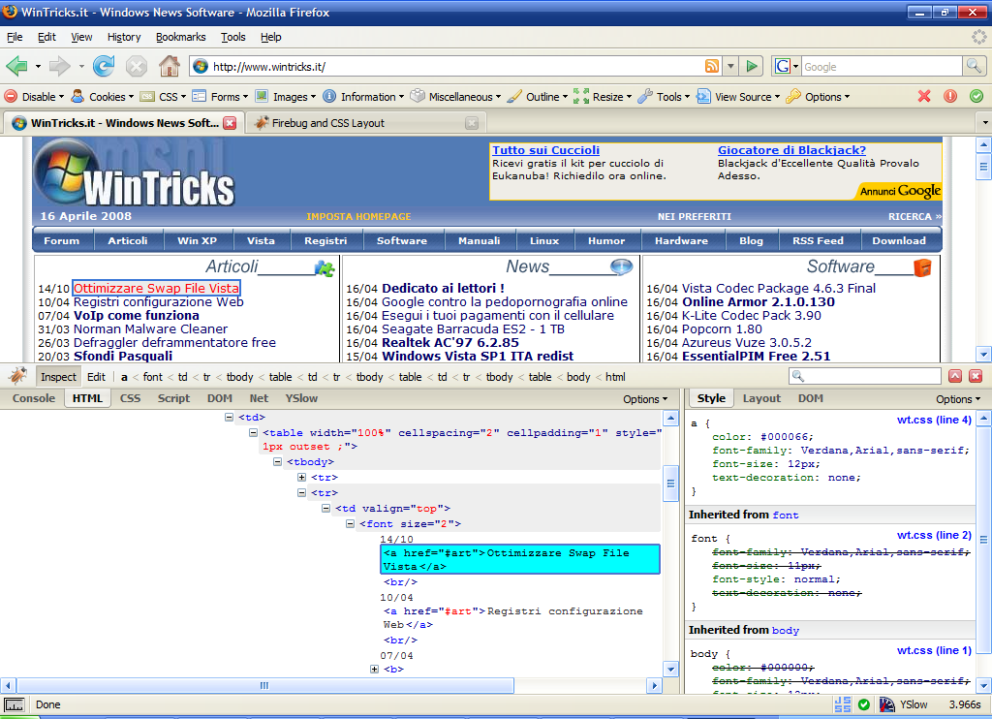Click the orange box icon beside Software heading
Screen dimensions: 992x719
click(922, 267)
